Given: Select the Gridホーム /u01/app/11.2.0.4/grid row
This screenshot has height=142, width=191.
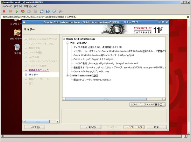Looking at the screenshot, I should coord(93,59).
